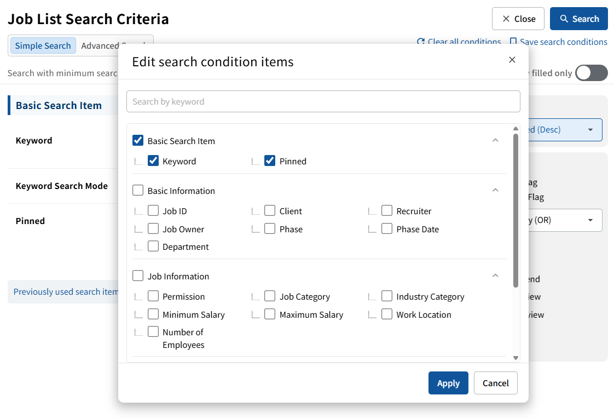This screenshot has height=418, width=614.
Task: Click the Search by keyword field
Action: (323, 101)
